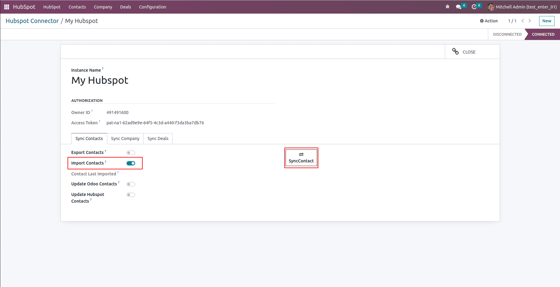The height and width of the screenshot is (287, 560).
Task: Toggle Export Contacts switch
Action: (x=131, y=153)
